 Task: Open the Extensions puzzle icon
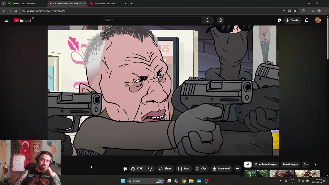(304, 11)
